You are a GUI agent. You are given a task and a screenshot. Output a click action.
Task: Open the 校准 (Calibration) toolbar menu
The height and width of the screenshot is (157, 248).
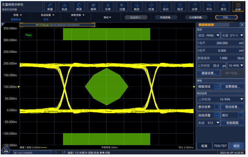click(x=151, y=7)
